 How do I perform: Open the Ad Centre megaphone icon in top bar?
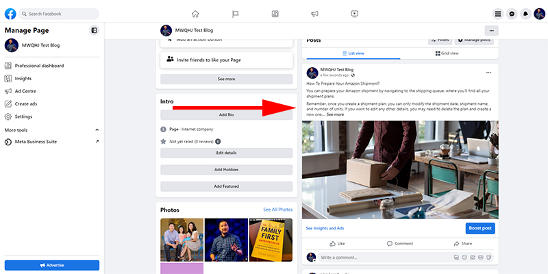tap(314, 14)
